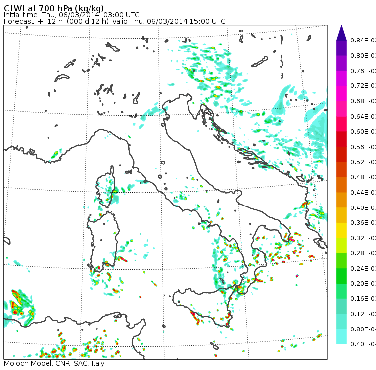Screen dimensions: 376x370
Task: Click the 'Moloch Model, CNR-ISAC, Italy' credit
Action: pyautogui.click(x=54, y=363)
